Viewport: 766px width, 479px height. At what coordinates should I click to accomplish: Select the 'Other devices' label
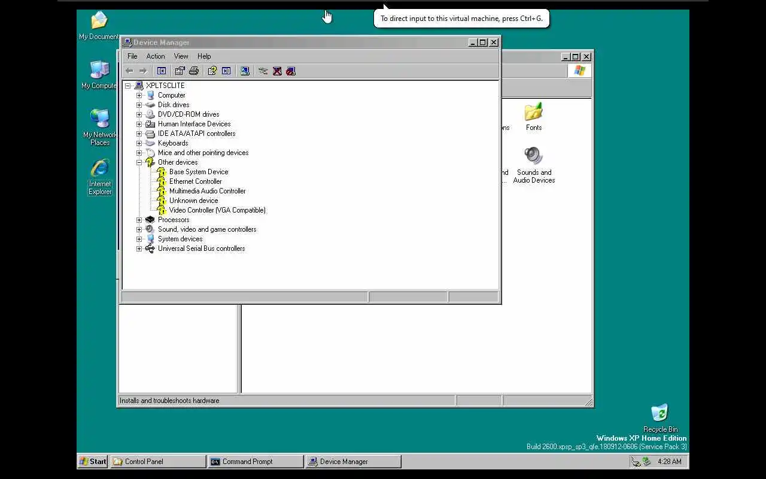(x=178, y=162)
